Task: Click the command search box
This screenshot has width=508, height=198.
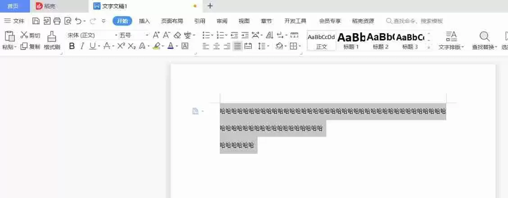Action: click(415, 21)
